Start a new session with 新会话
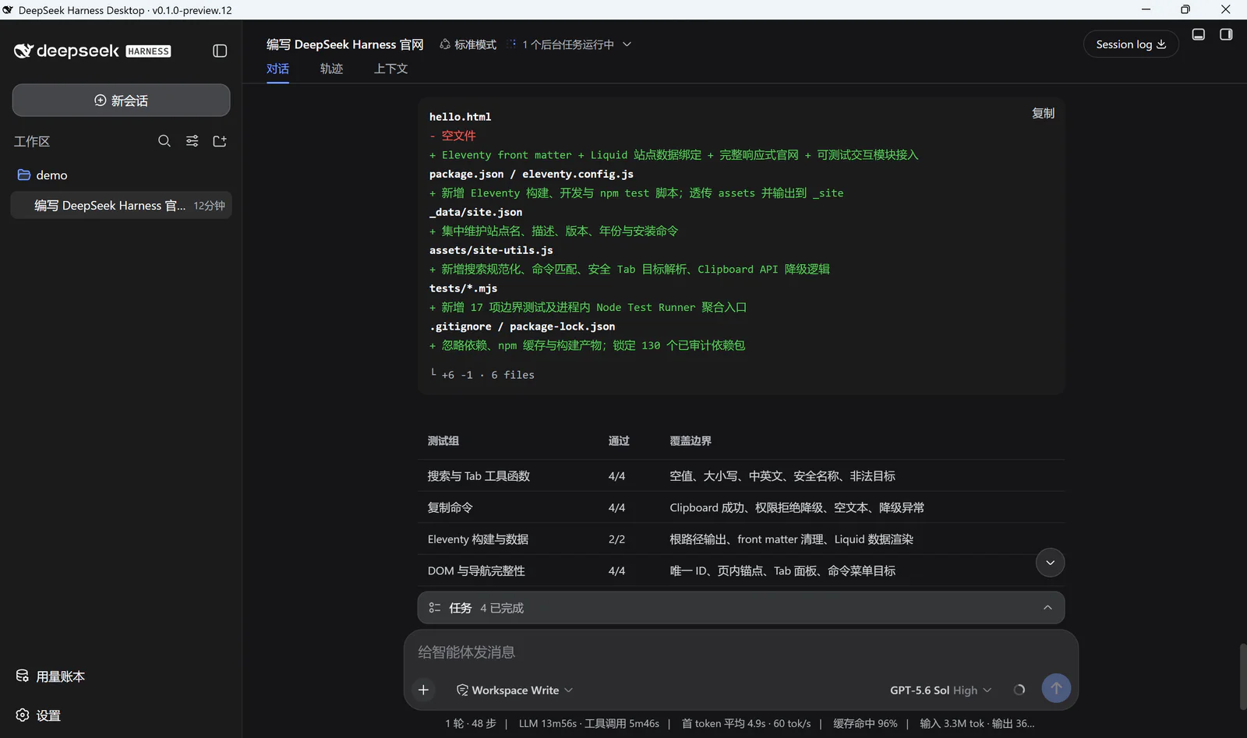Viewport: 1247px width, 738px height. 121,101
